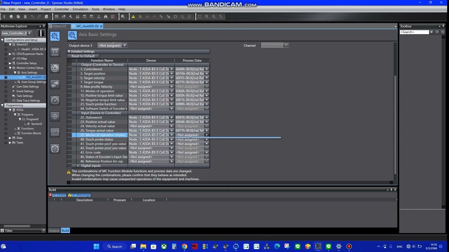Screen dimensions: 449x252
Task: Click the Reset to Default button
Action: 83,56
